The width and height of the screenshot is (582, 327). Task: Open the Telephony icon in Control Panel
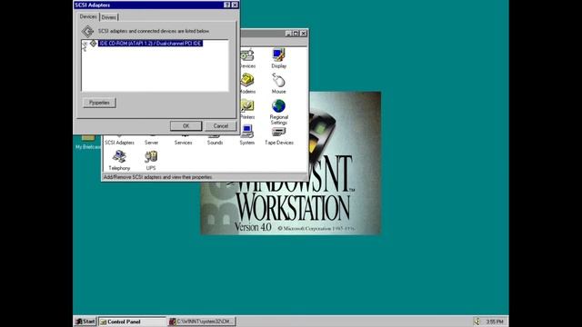tap(119, 157)
